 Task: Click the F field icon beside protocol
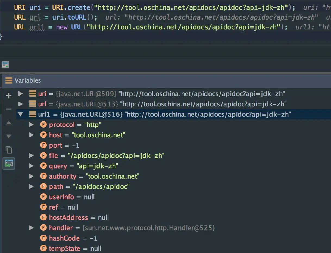pyautogui.click(x=43, y=125)
